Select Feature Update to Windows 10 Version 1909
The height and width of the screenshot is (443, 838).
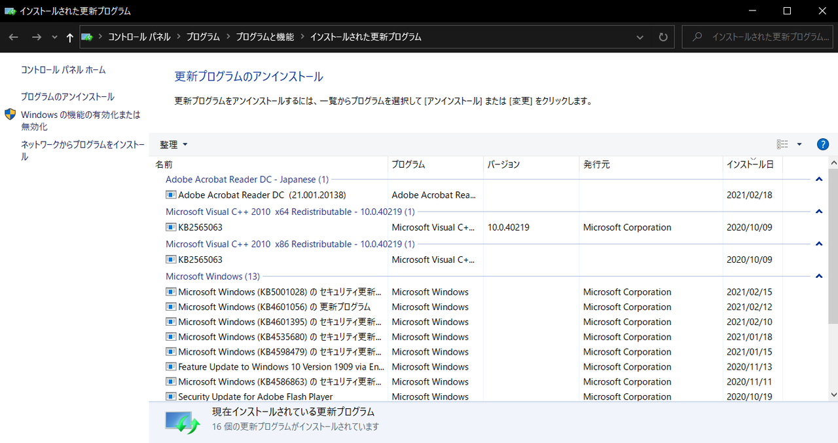pyautogui.click(x=475, y=367)
